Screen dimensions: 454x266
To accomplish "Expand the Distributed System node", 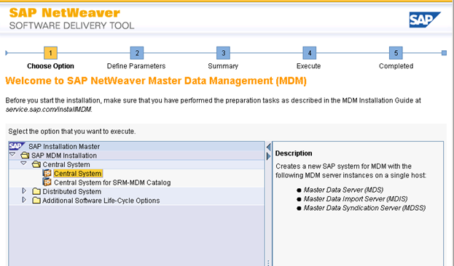I will 24,191.
